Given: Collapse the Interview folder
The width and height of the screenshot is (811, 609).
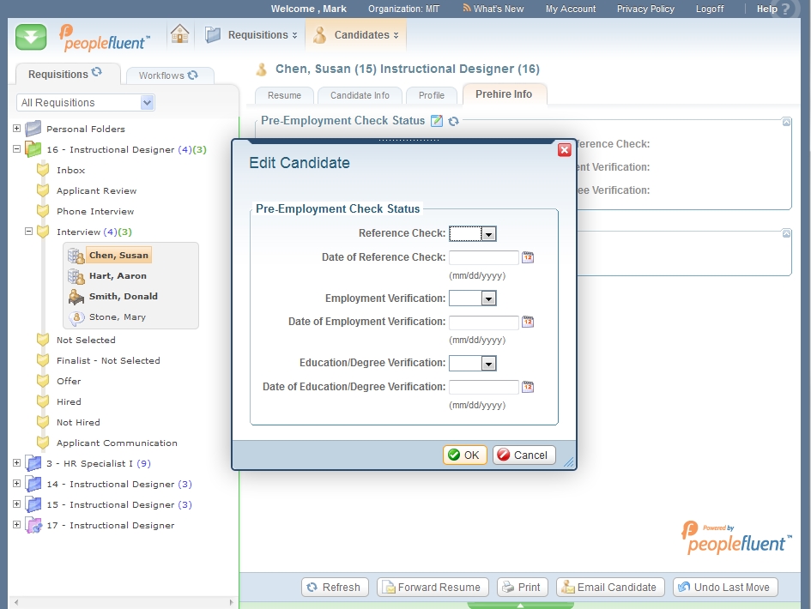Looking at the screenshot, I should (28, 232).
